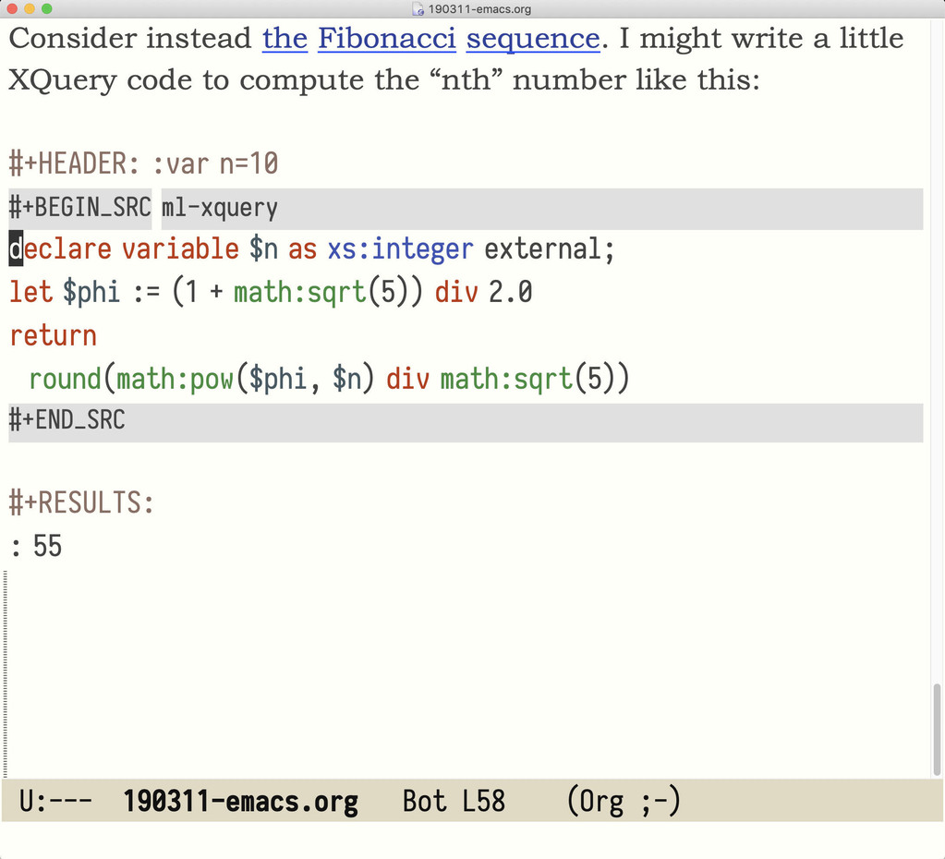
Task: Place cursor on ':var n=10' header argument
Action: click(216, 163)
